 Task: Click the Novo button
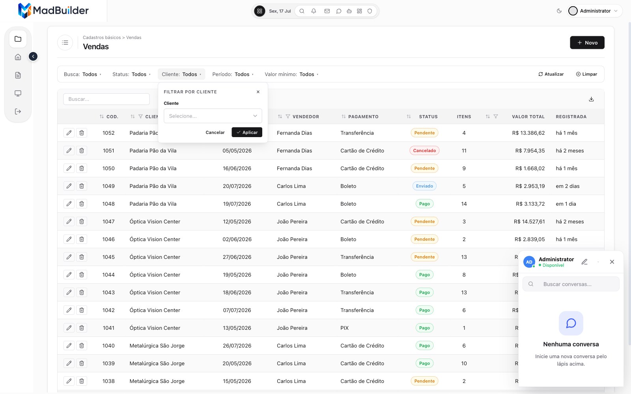point(587,43)
